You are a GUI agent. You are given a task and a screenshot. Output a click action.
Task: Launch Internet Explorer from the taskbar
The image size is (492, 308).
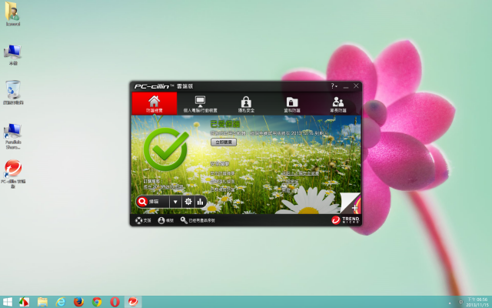(61, 302)
